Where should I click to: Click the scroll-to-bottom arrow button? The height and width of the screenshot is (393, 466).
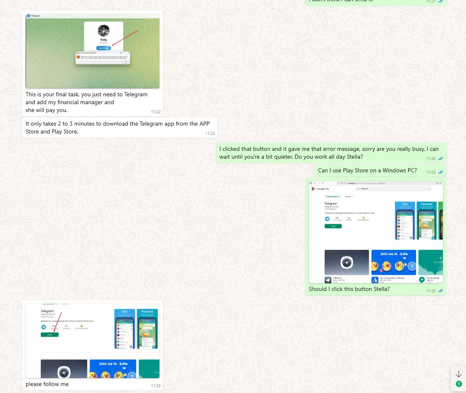tap(458, 374)
